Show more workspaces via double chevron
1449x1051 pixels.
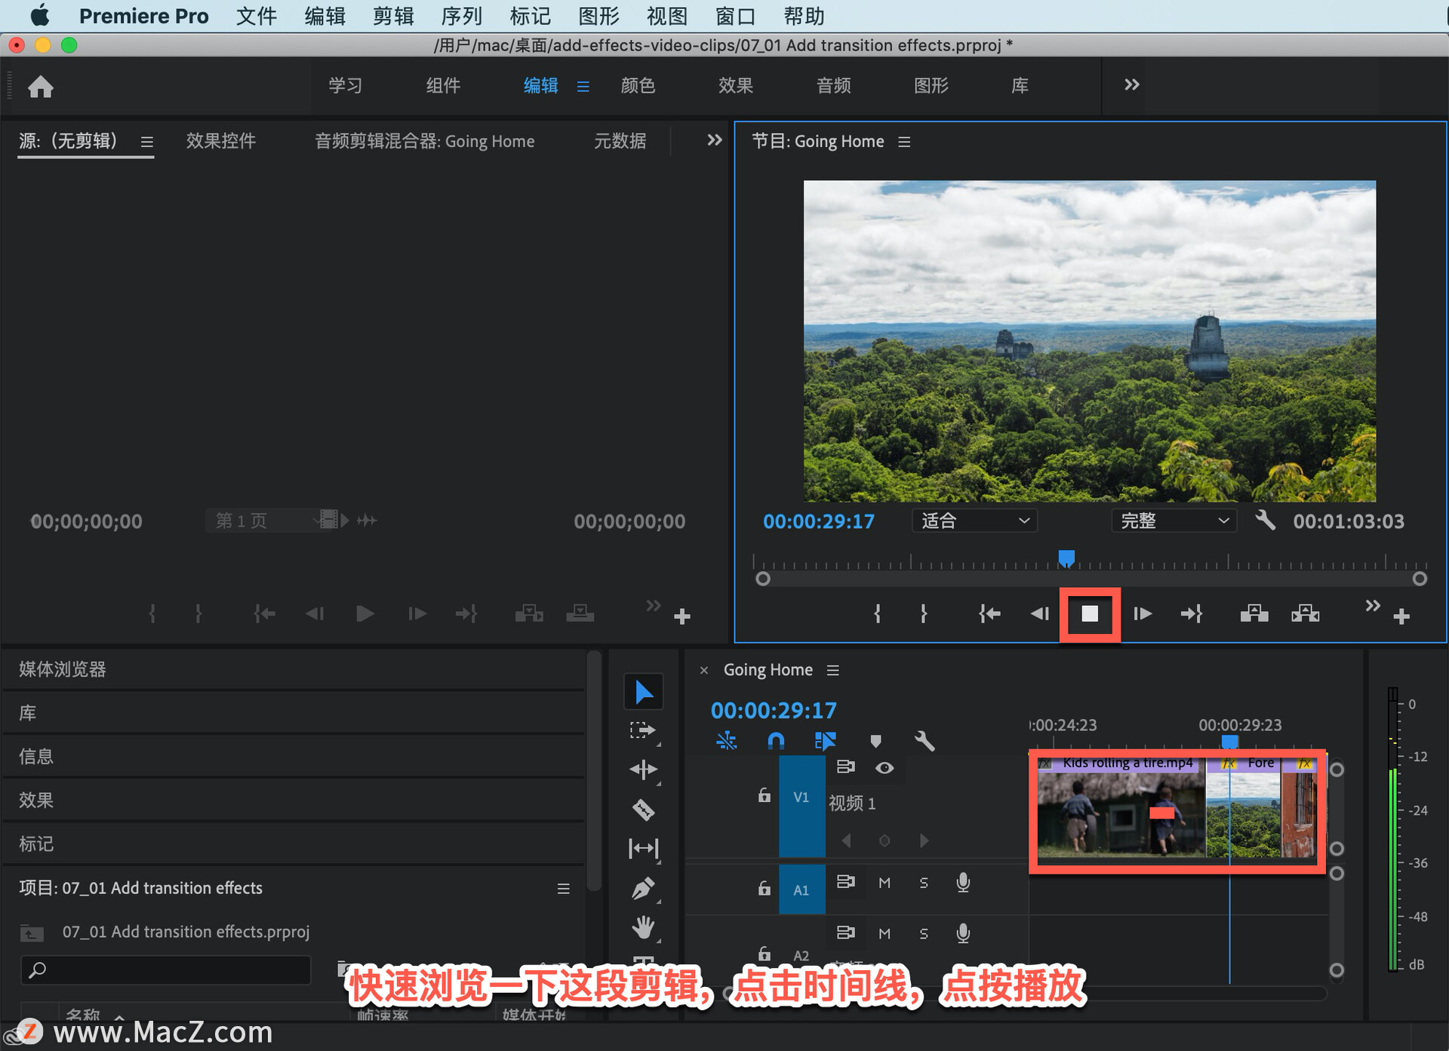(1131, 85)
